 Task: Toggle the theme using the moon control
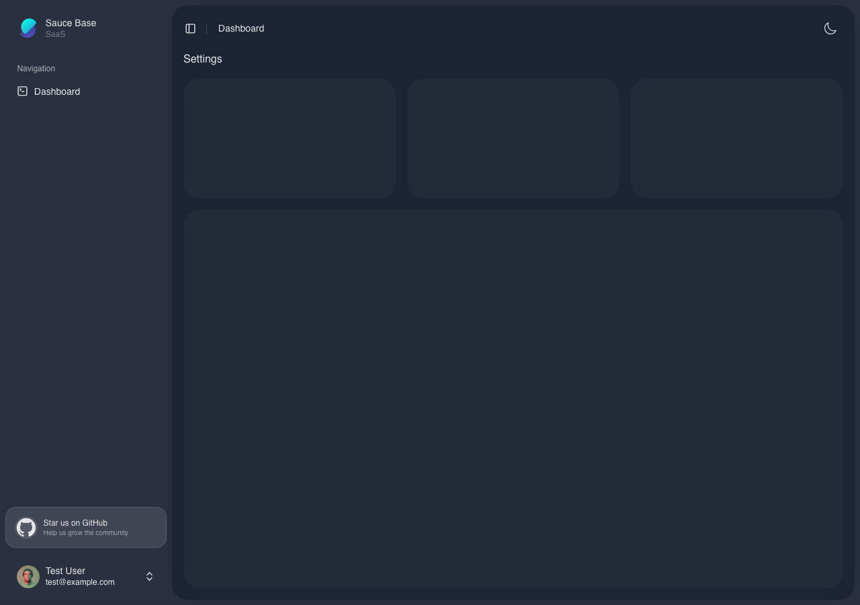(x=830, y=28)
